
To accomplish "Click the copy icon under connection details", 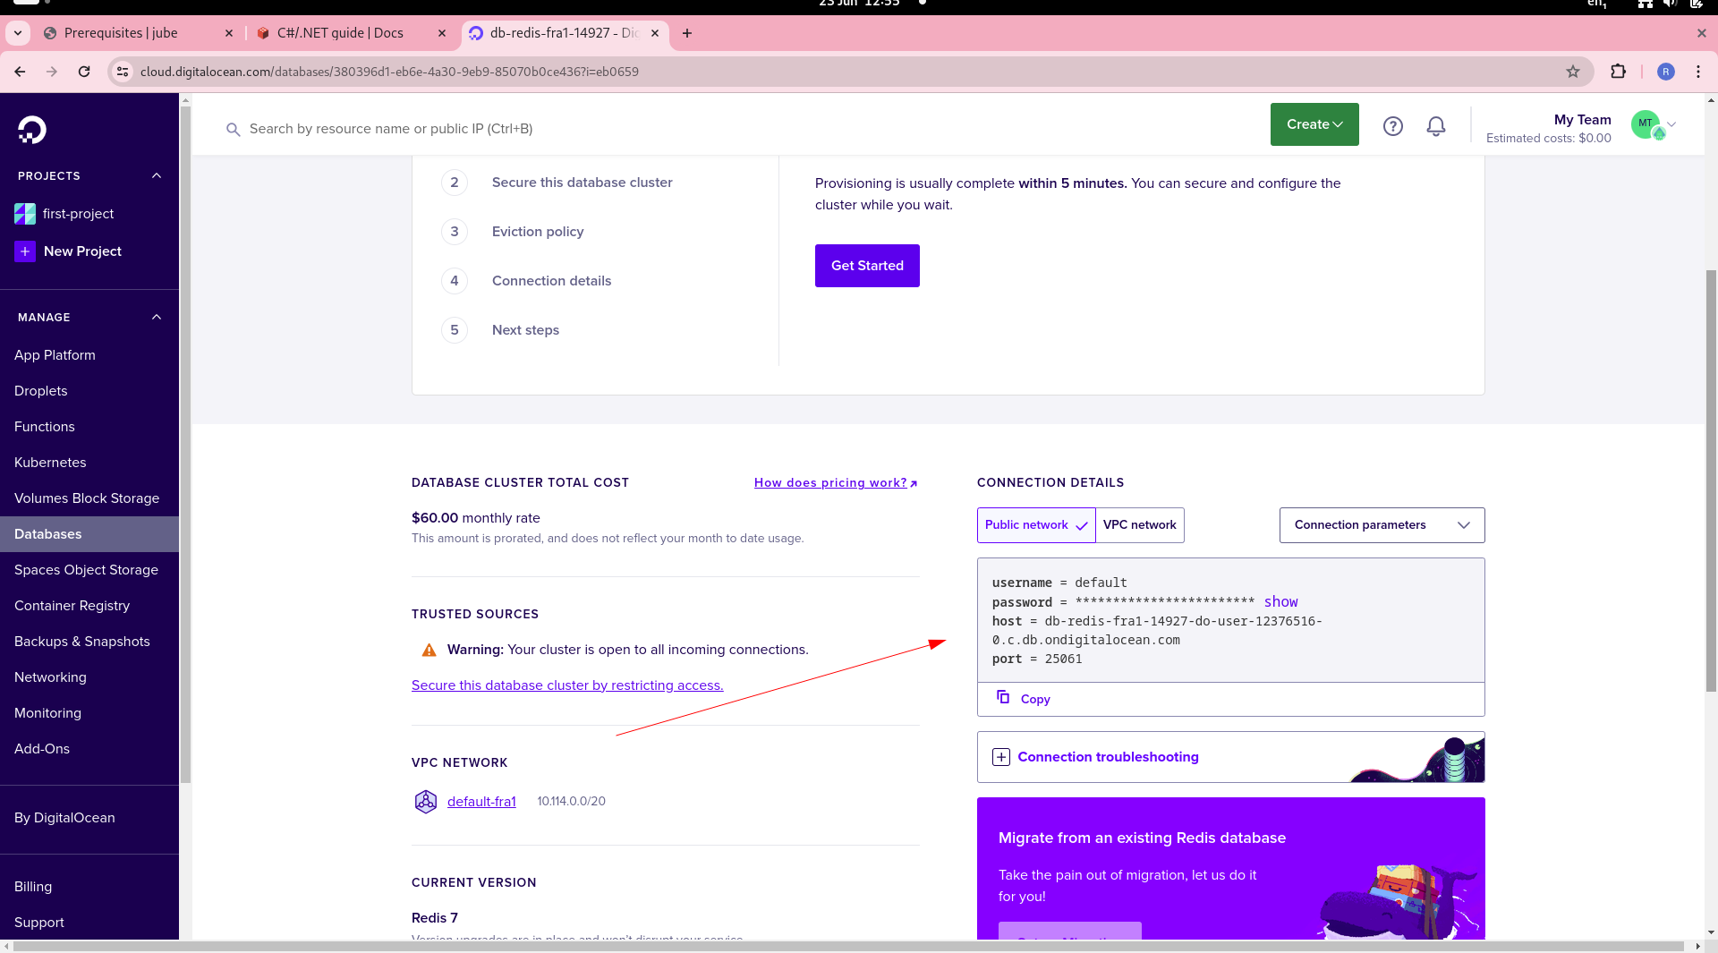I will point(1003,697).
